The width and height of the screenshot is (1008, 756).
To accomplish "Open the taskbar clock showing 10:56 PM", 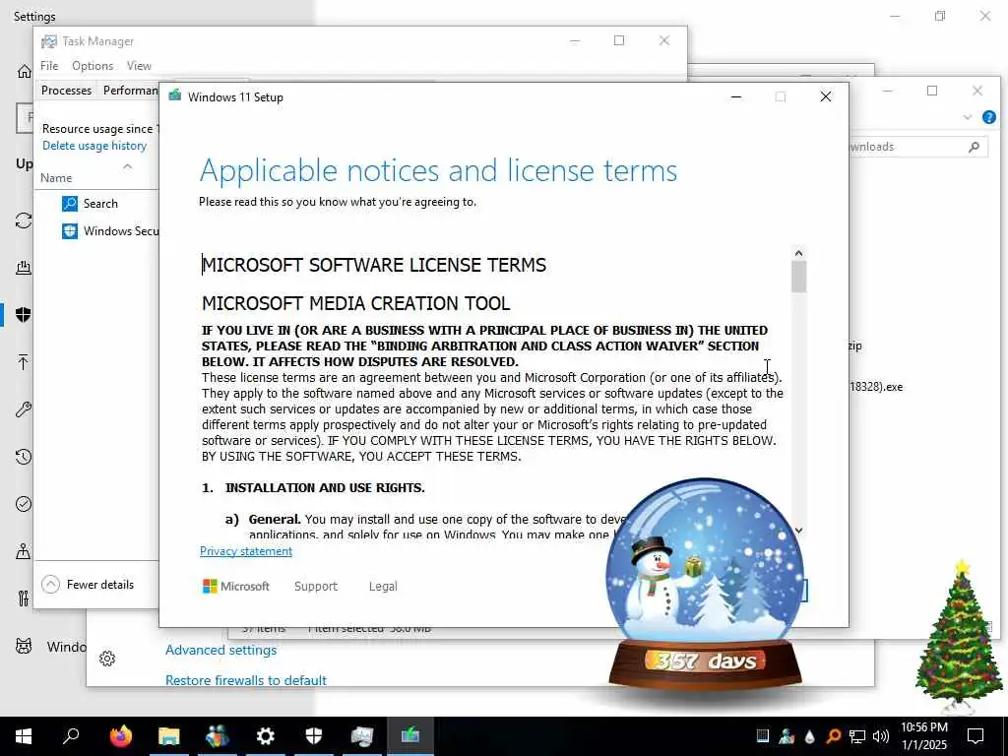I will (923, 736).
